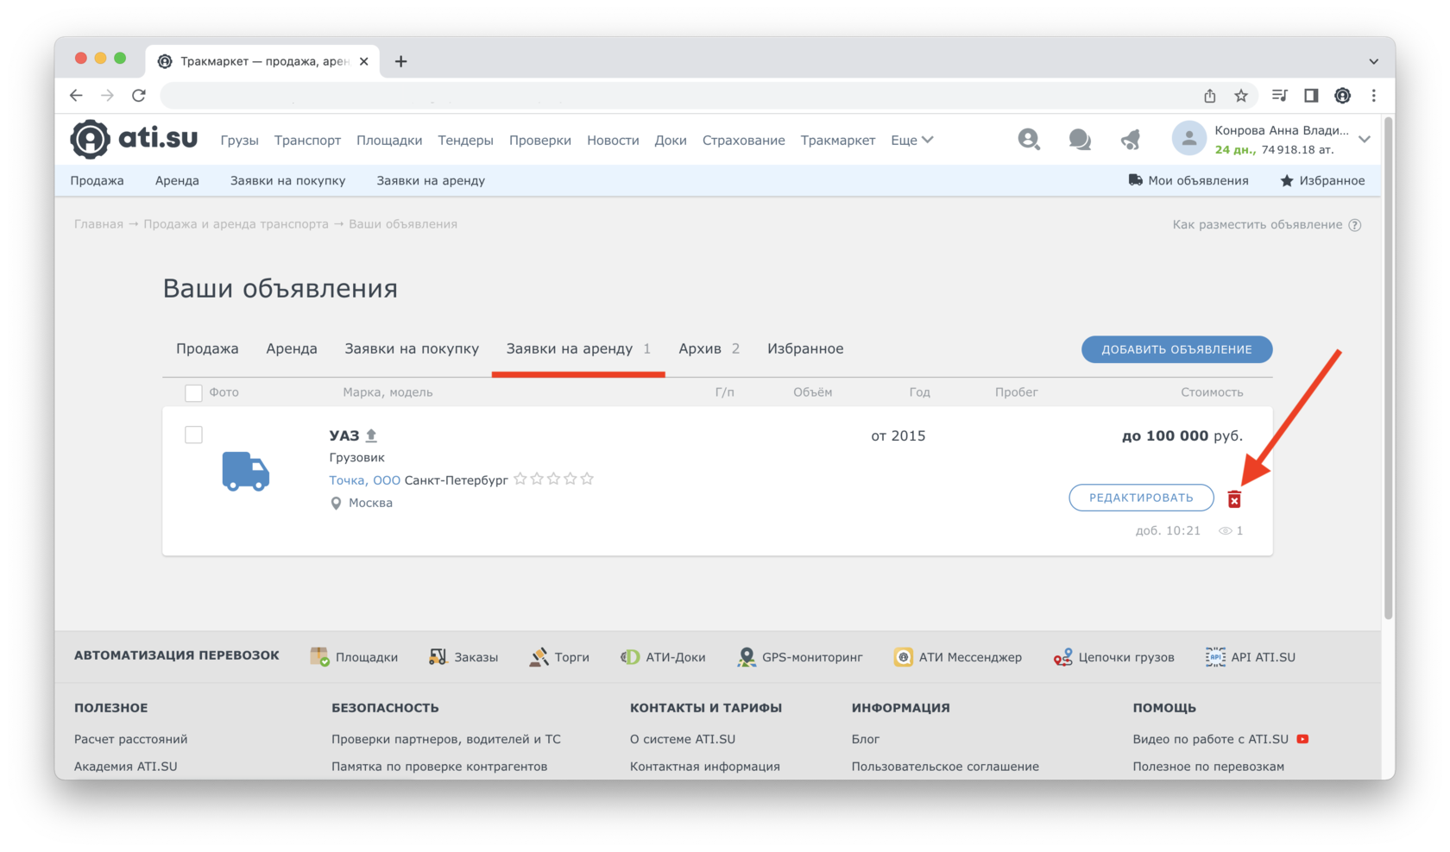
Task: Switch to the Избранное tab
Action: point(805,348)
